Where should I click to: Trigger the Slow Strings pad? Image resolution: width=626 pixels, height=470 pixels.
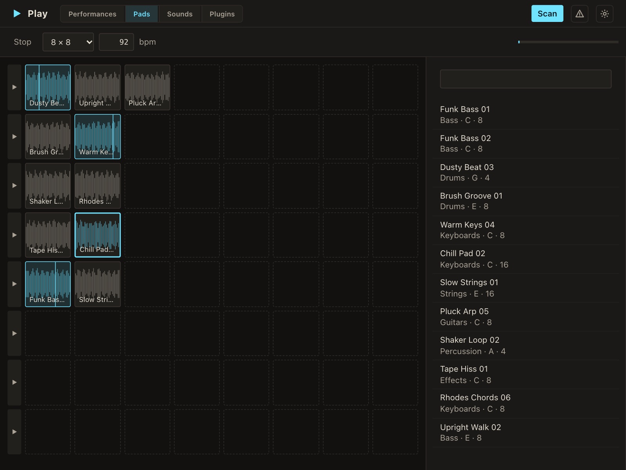point(97,284)
